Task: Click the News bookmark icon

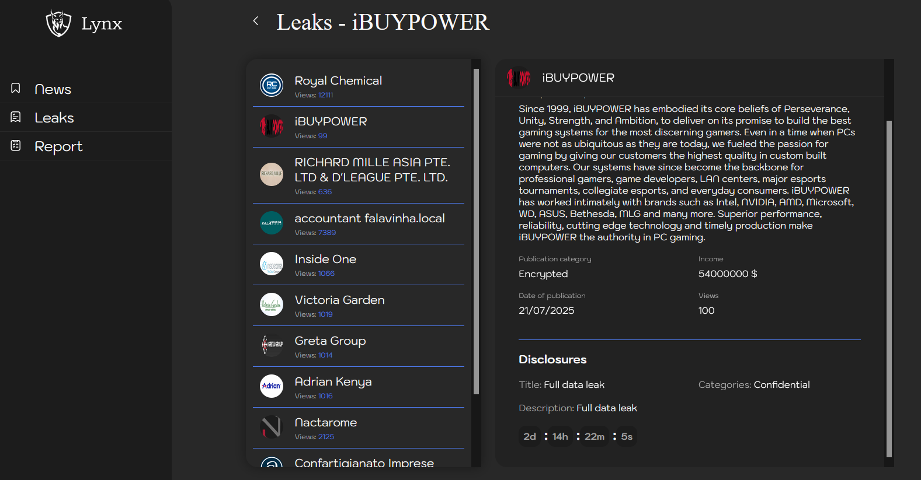Action: point(16,88)
